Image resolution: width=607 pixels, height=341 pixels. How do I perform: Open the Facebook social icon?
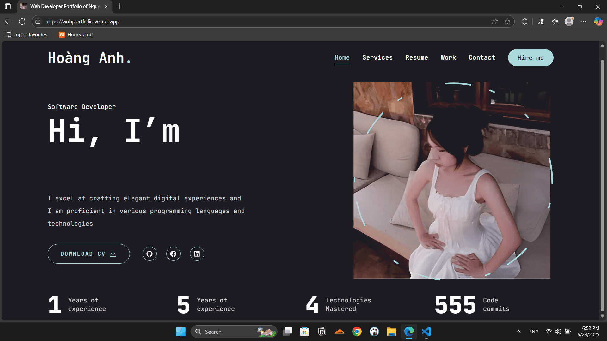(173, 254)
